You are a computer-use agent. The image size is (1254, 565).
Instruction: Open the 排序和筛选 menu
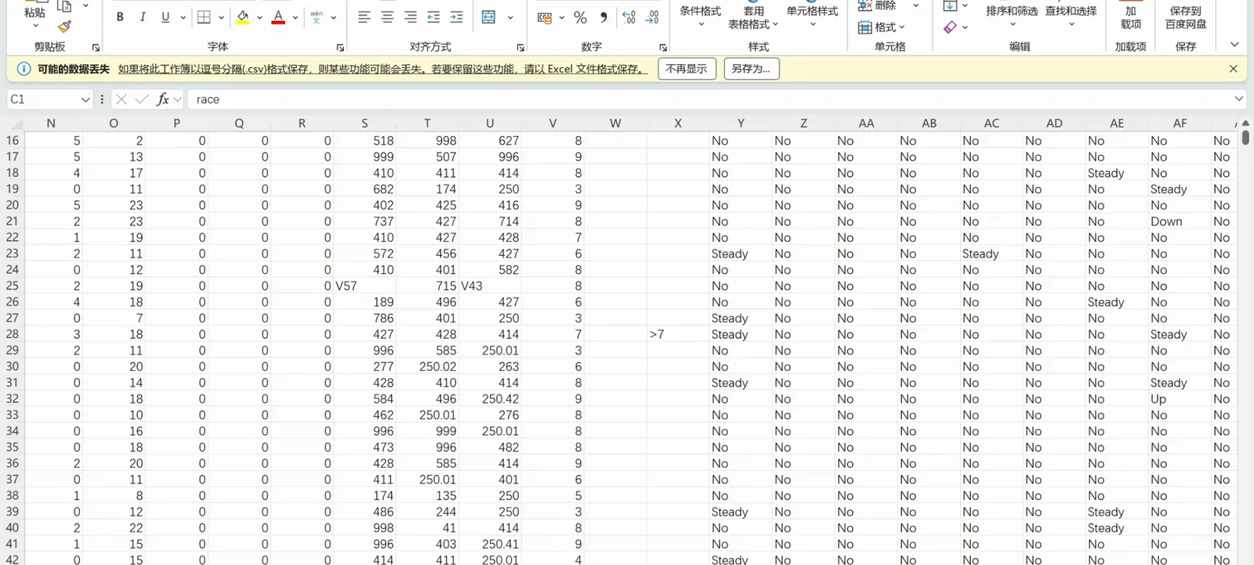pyautogui.click(x=1012, y=16)
